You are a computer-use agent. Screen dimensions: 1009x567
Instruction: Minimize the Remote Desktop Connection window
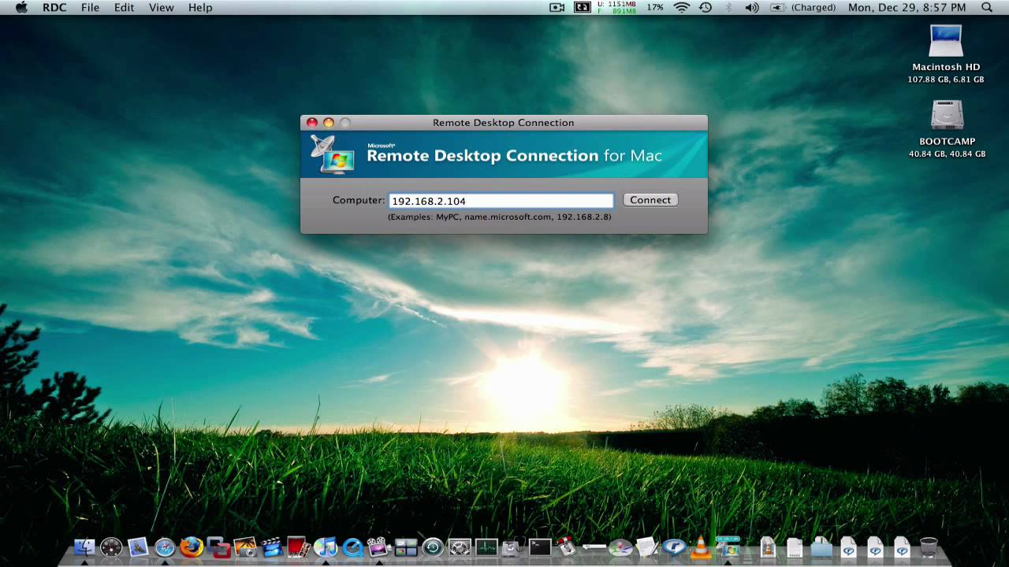coord(329,123)
